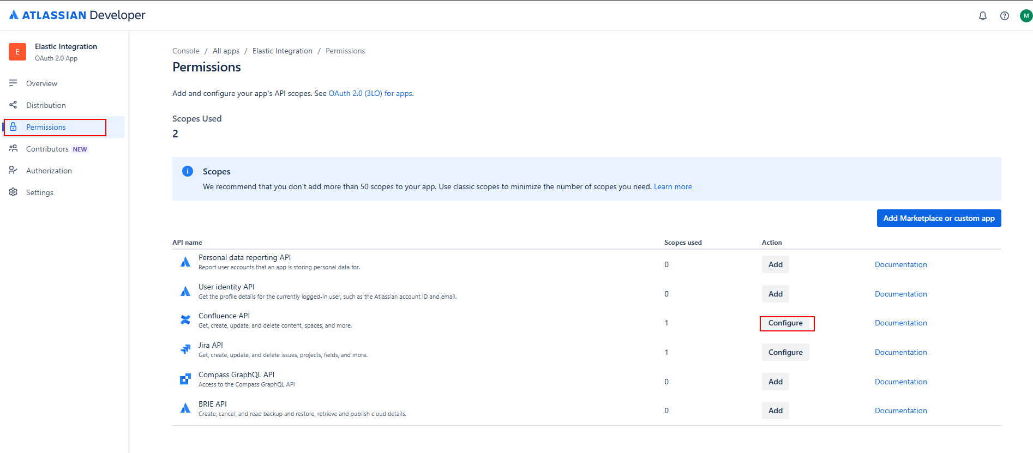Click the Confluence API name

(x=224, y=316)
